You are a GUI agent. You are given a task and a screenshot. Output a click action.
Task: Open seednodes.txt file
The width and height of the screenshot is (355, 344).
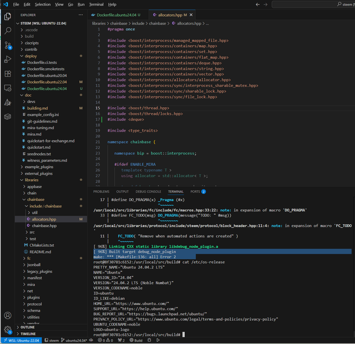pos(39,154)
